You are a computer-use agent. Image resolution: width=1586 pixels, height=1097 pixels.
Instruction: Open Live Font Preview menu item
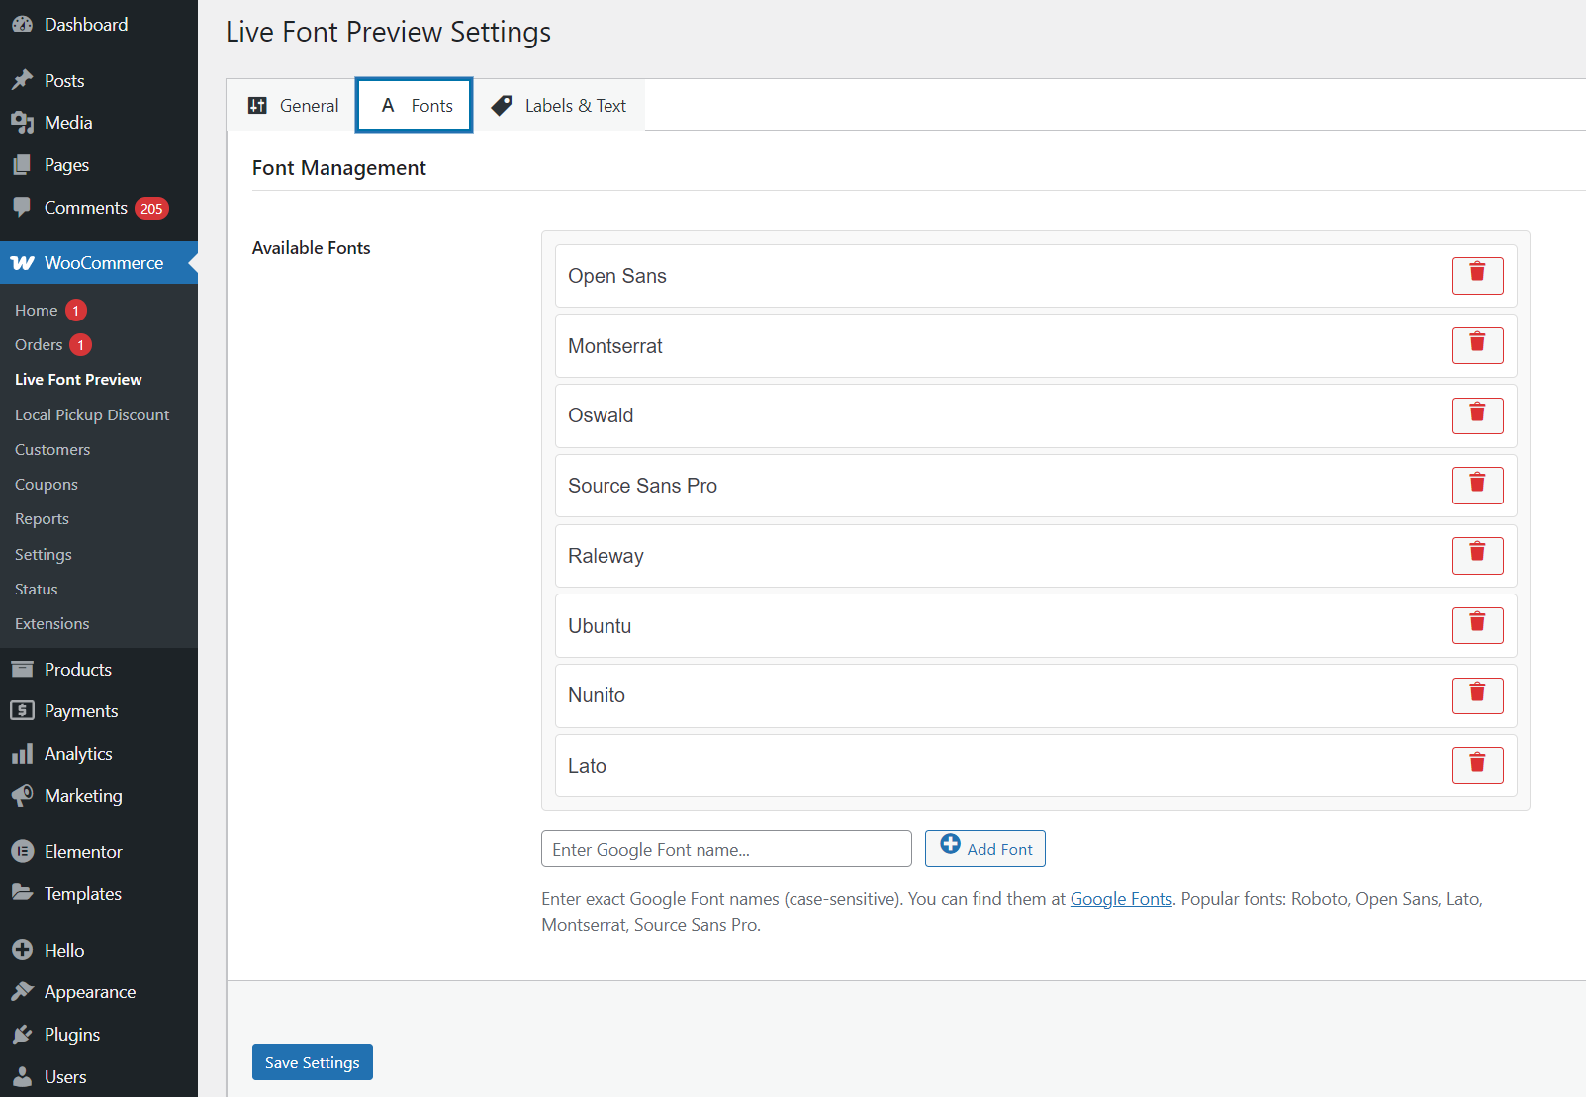tap(78, 379)
